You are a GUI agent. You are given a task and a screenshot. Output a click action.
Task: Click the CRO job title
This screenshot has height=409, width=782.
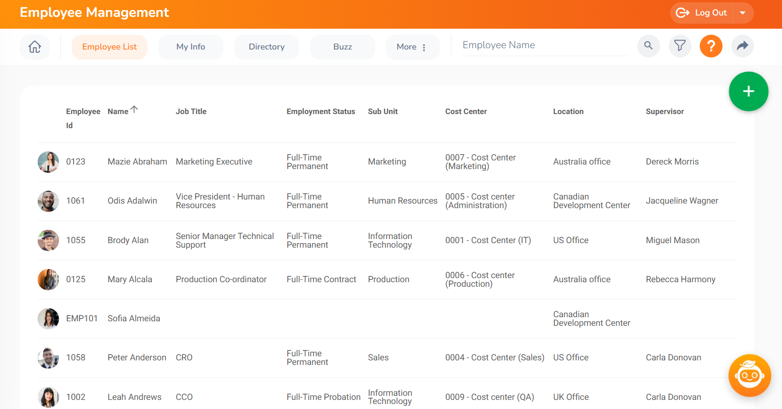(x=184, y=358)
